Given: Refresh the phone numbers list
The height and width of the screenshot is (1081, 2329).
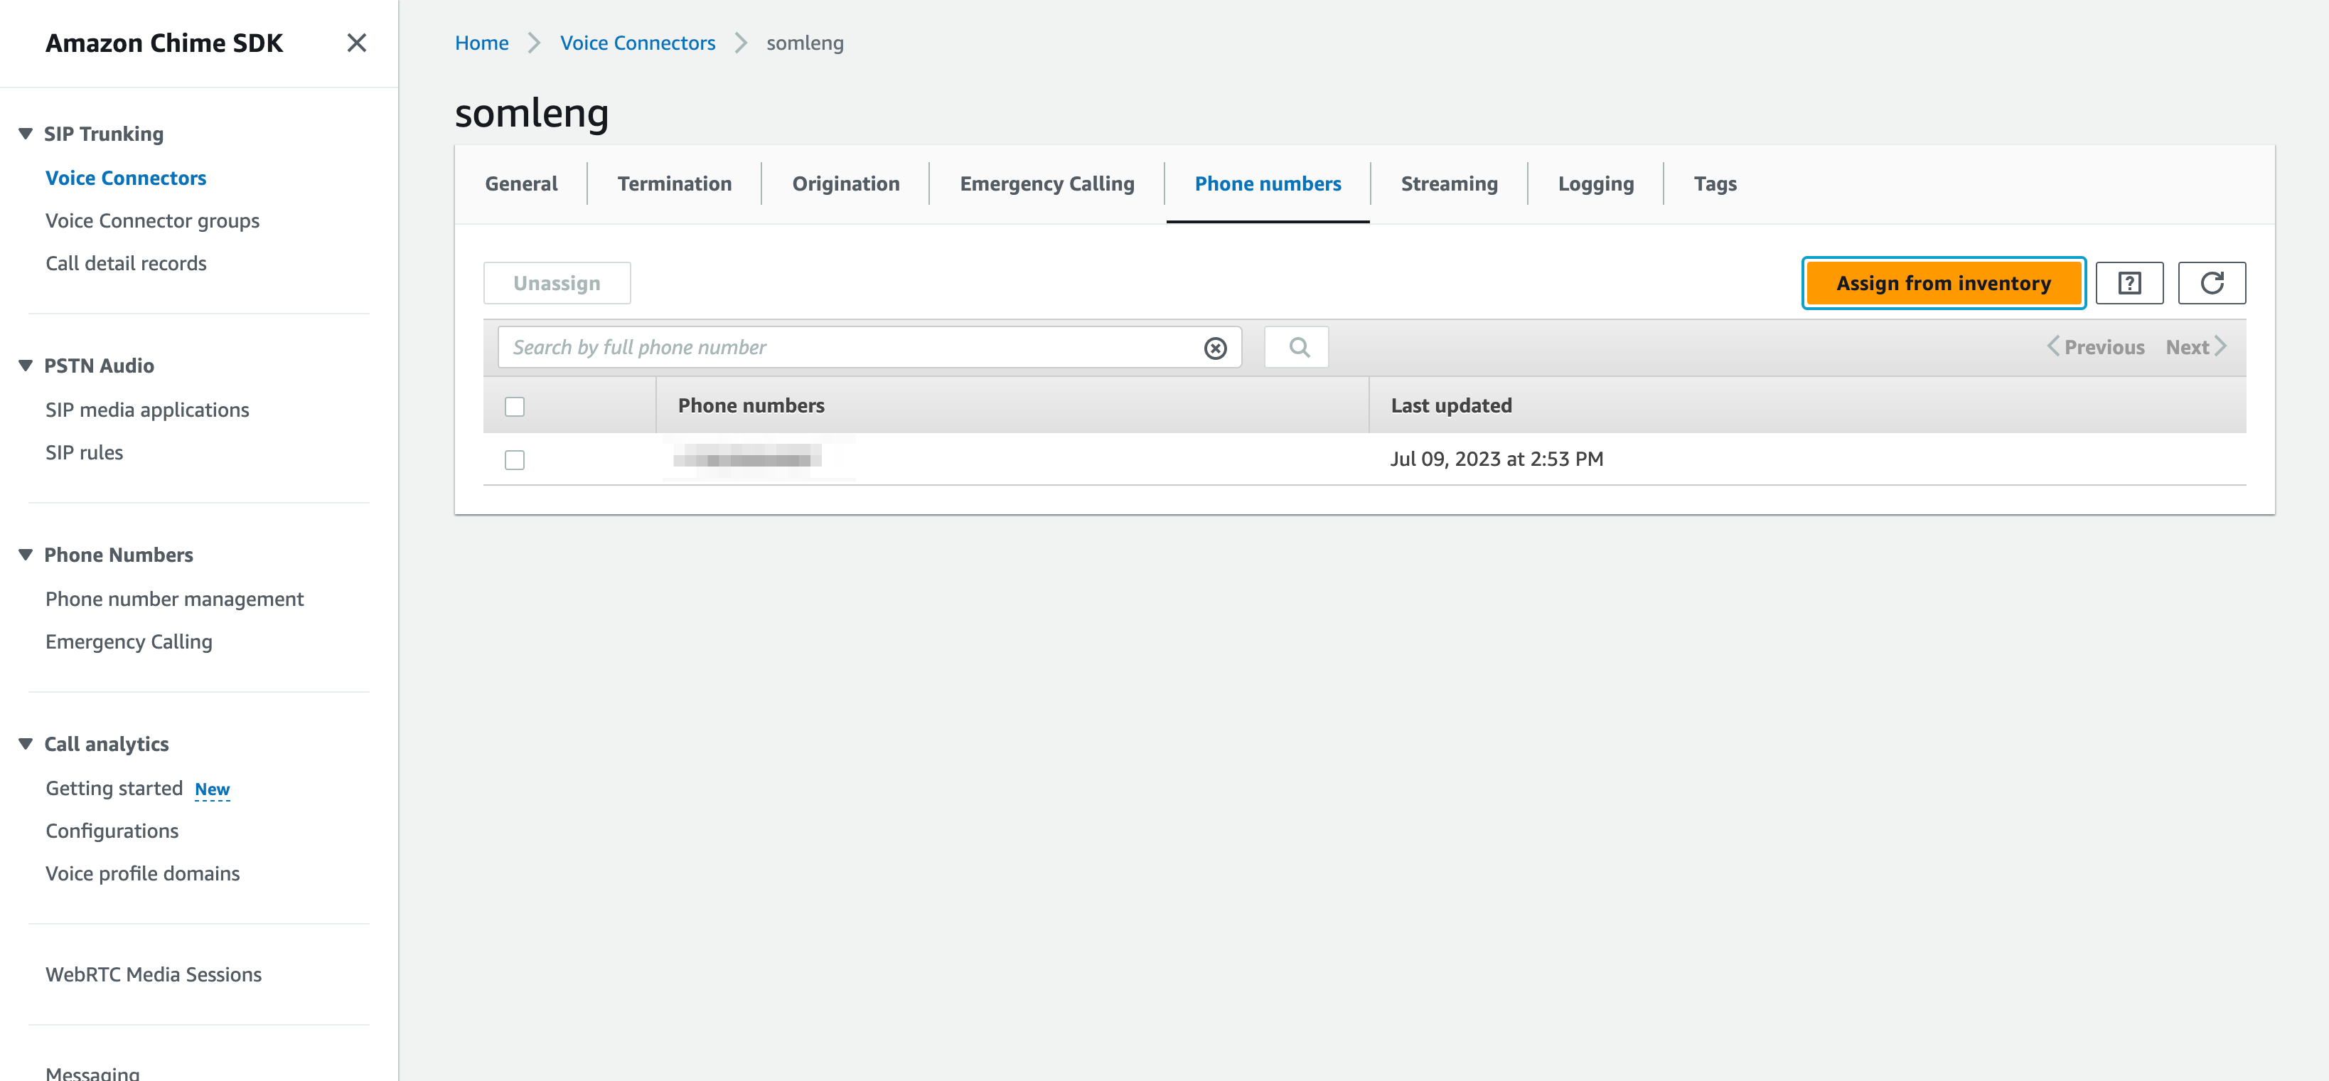Looking at the screenshot, I should point(2212,283).
